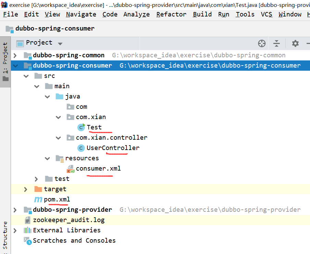Screen dimensions: 310x254
Task: Open the Analyze menu
Action: (136, 14)
